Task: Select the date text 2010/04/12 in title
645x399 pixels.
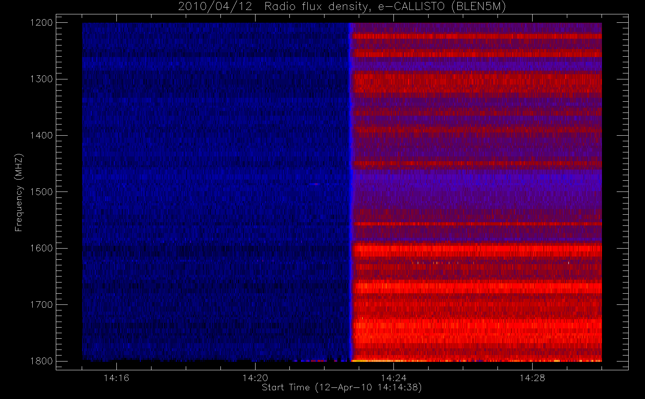Action: click(215, 7)
